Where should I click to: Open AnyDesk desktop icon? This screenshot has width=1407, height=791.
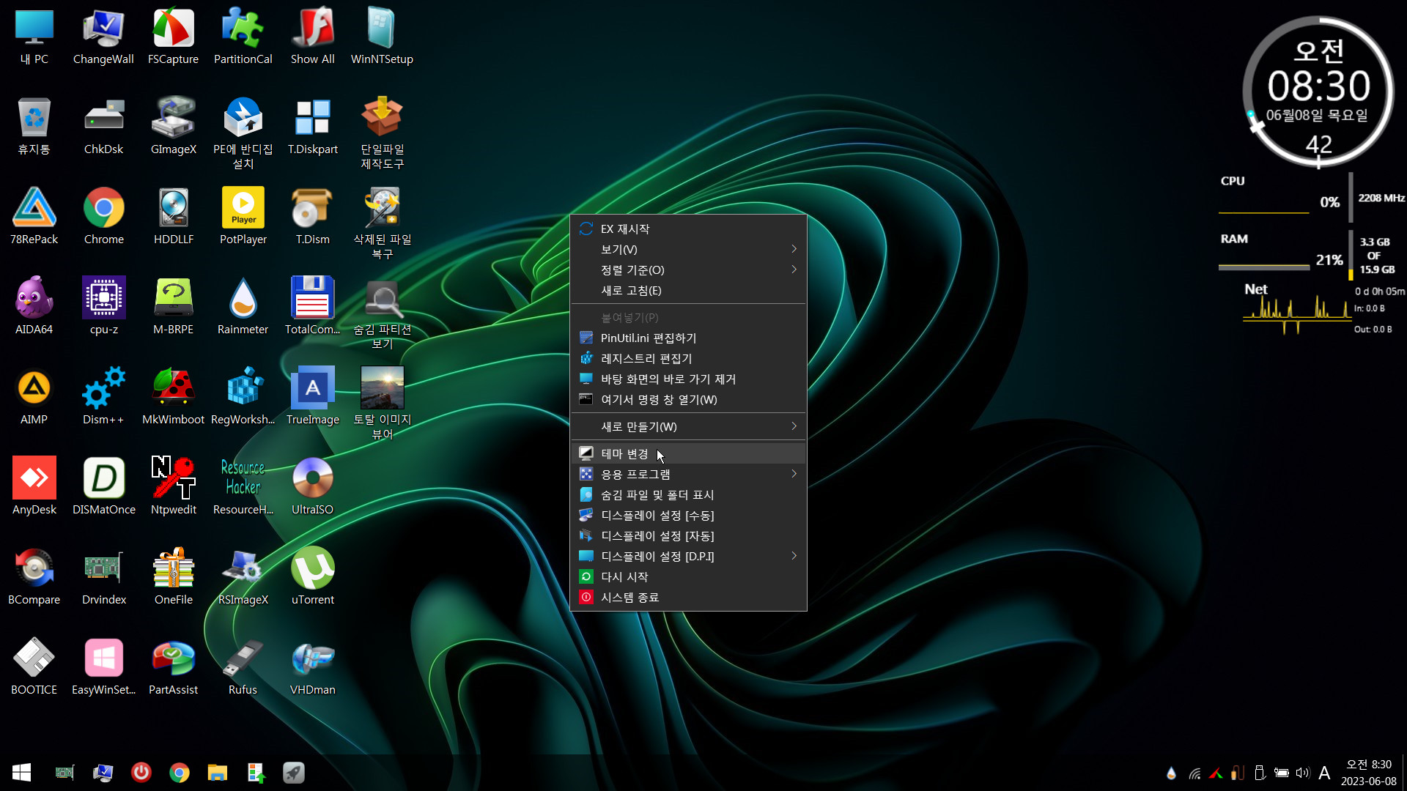point(34,487)
